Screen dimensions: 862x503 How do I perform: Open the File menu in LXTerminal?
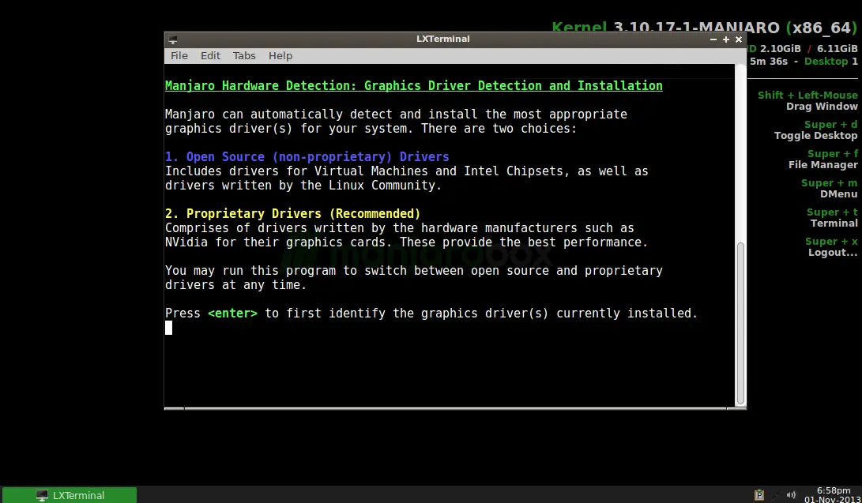click(179, 55)
